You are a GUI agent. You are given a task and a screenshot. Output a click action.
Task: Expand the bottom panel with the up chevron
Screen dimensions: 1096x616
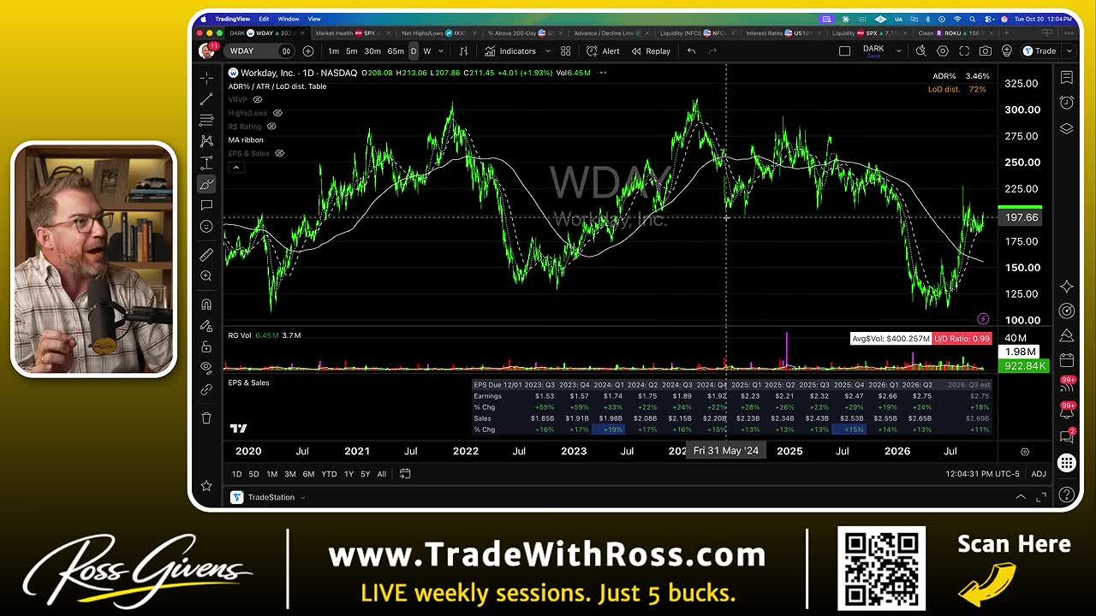click(1021, 497)
